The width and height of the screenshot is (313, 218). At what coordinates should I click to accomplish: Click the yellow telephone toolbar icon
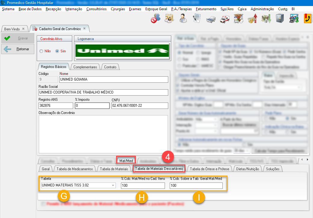(x=308, y=18)
